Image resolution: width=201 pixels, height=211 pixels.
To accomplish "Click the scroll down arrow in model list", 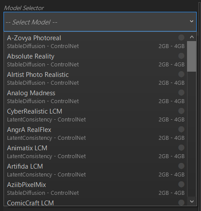I will (x=192, y=201).
